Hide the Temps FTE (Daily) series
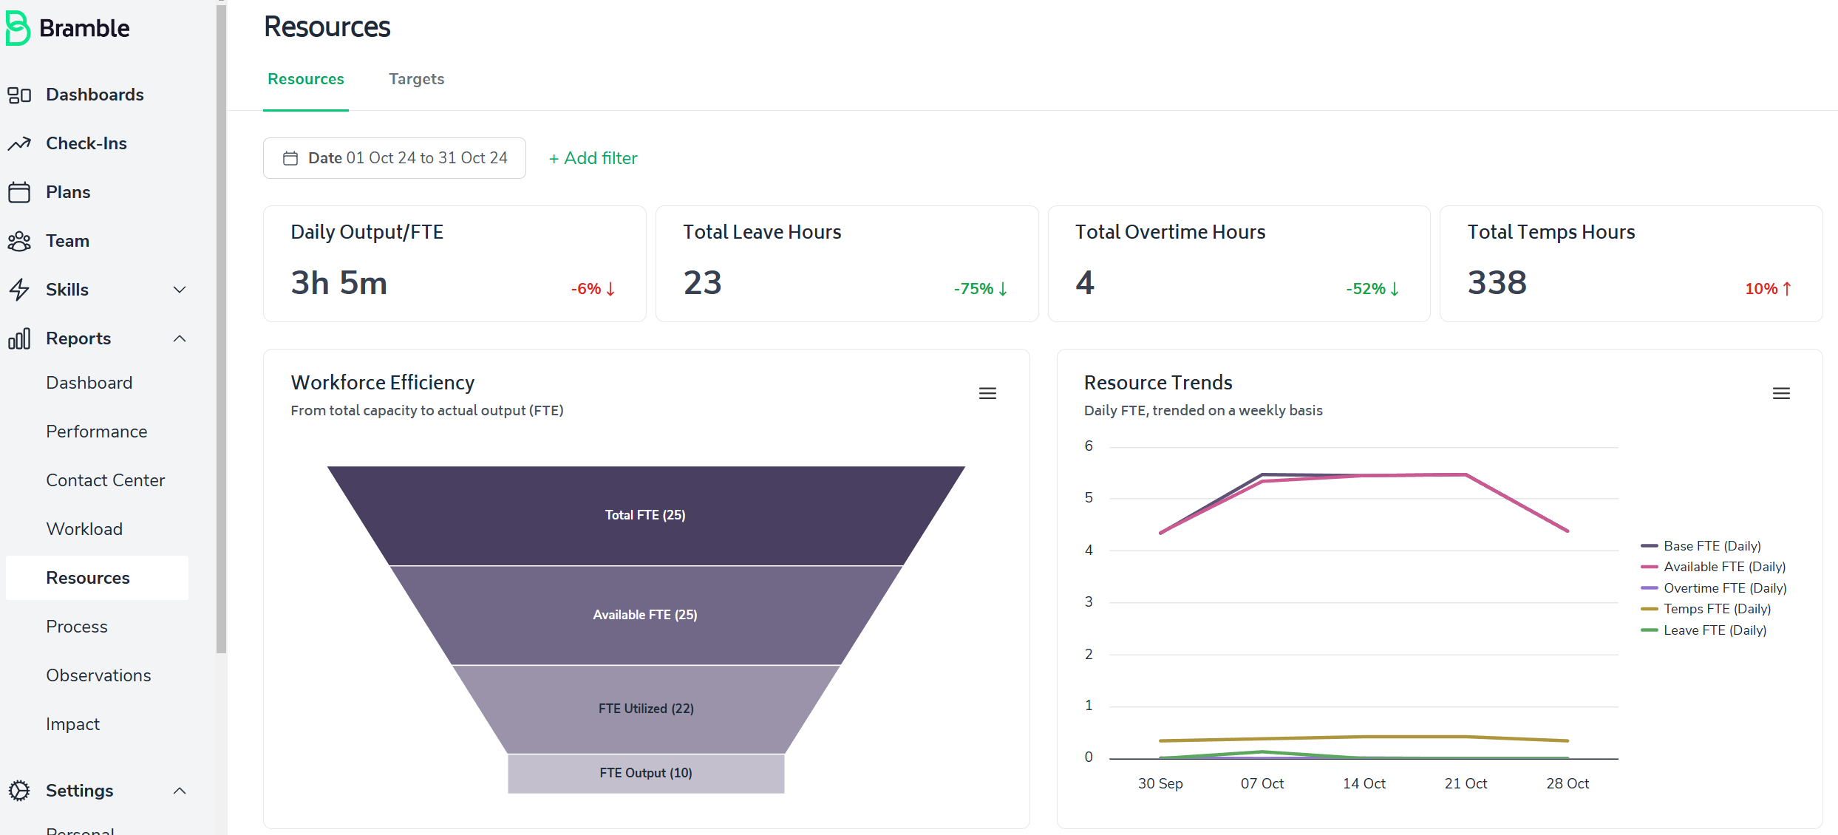Screen dimensions: 1838x835 1716,609
